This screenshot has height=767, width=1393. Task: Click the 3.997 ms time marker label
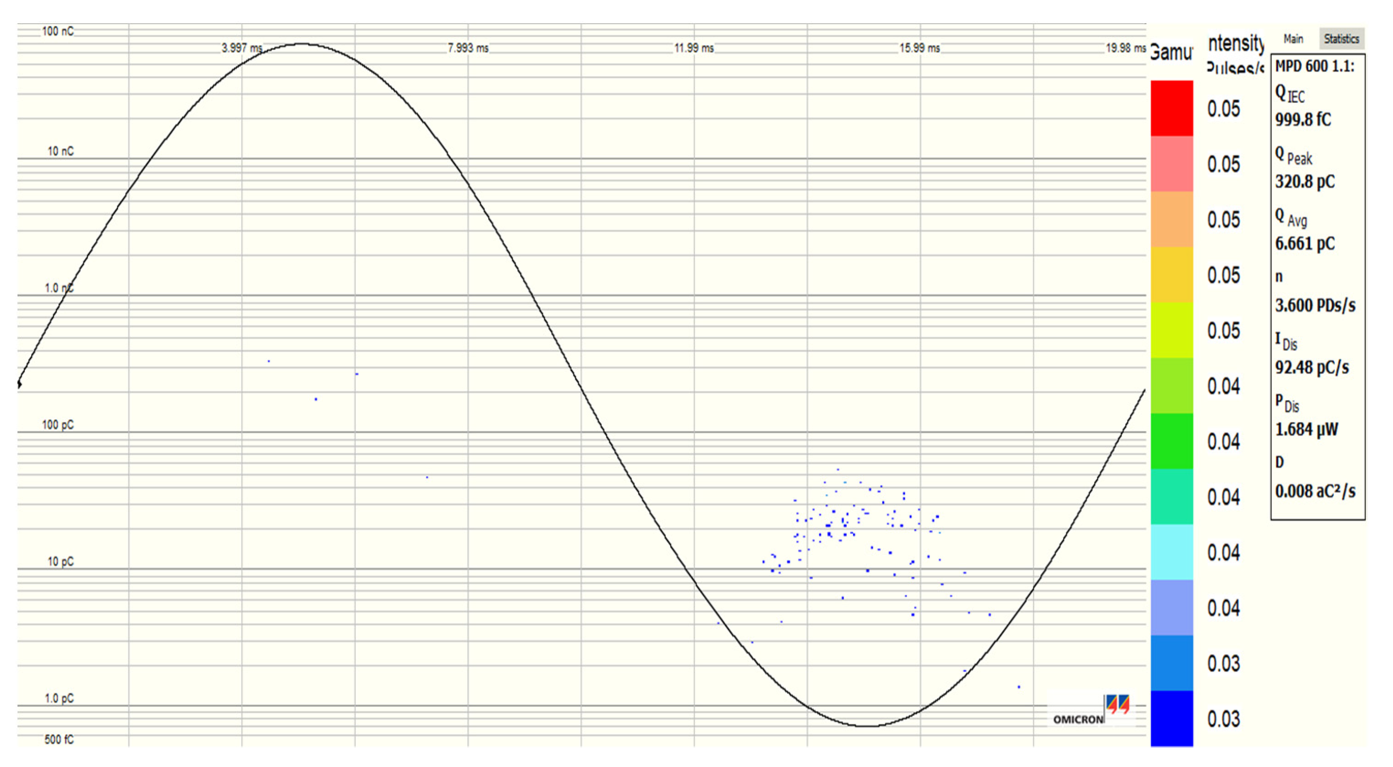tap(242, 48)
